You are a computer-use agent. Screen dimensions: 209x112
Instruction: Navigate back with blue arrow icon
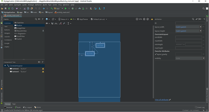coord(44,8)
